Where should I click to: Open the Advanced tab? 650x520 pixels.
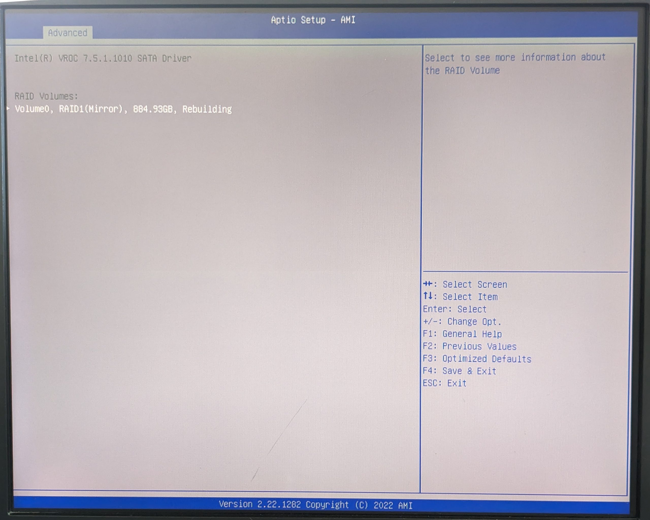click(68, 32)
